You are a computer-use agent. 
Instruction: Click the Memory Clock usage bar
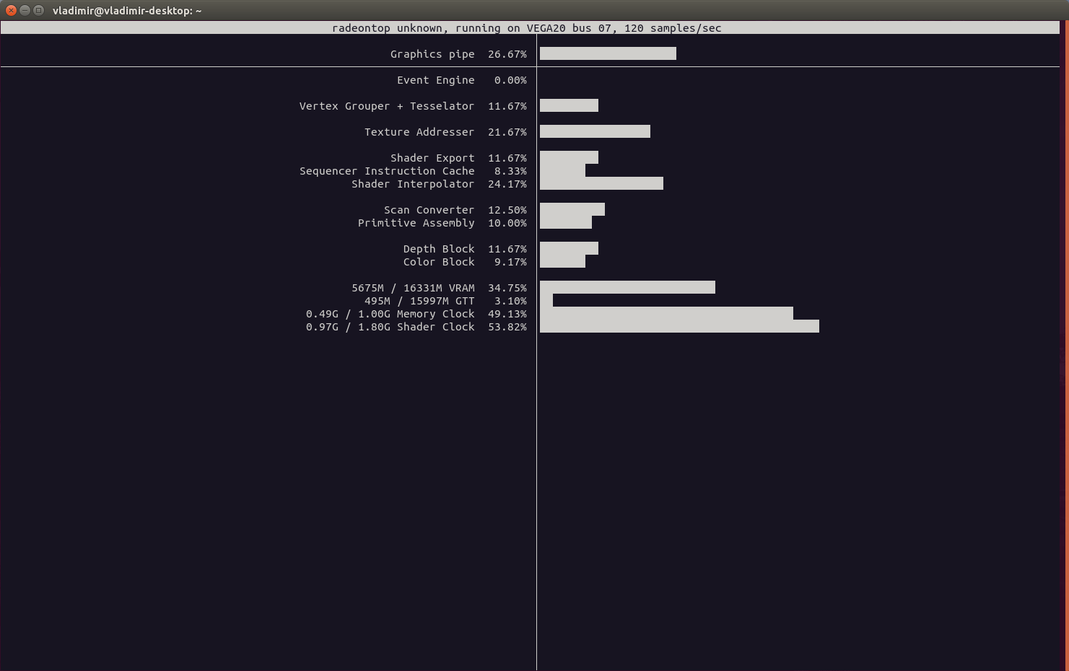pos(664,313)
